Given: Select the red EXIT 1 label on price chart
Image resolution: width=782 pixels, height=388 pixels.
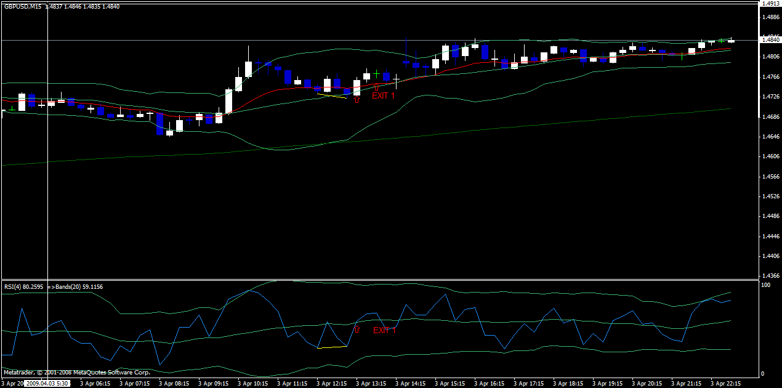Looking at the screenshot, I should pyautogui.click(x=383, y=95).
